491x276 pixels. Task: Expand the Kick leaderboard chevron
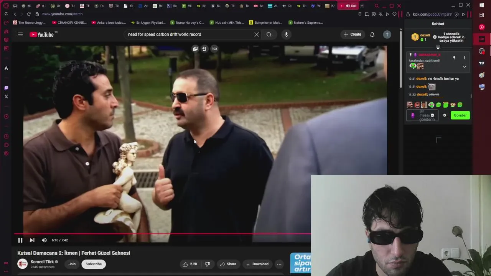(438, 48)
